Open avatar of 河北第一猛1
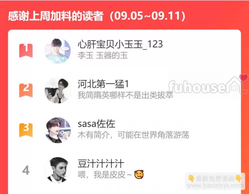The width and height of the screenshot is (249, 194). coord(58,90)
